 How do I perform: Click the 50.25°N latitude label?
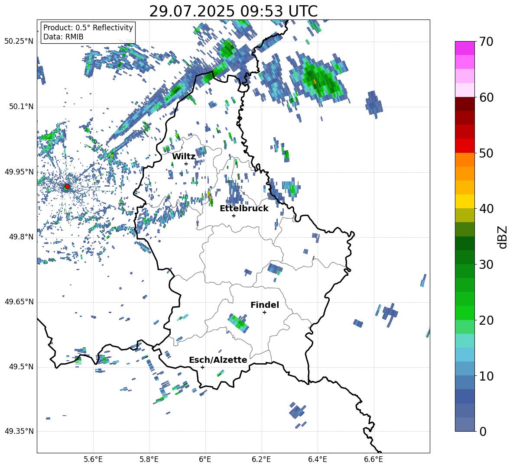[19, 42]
